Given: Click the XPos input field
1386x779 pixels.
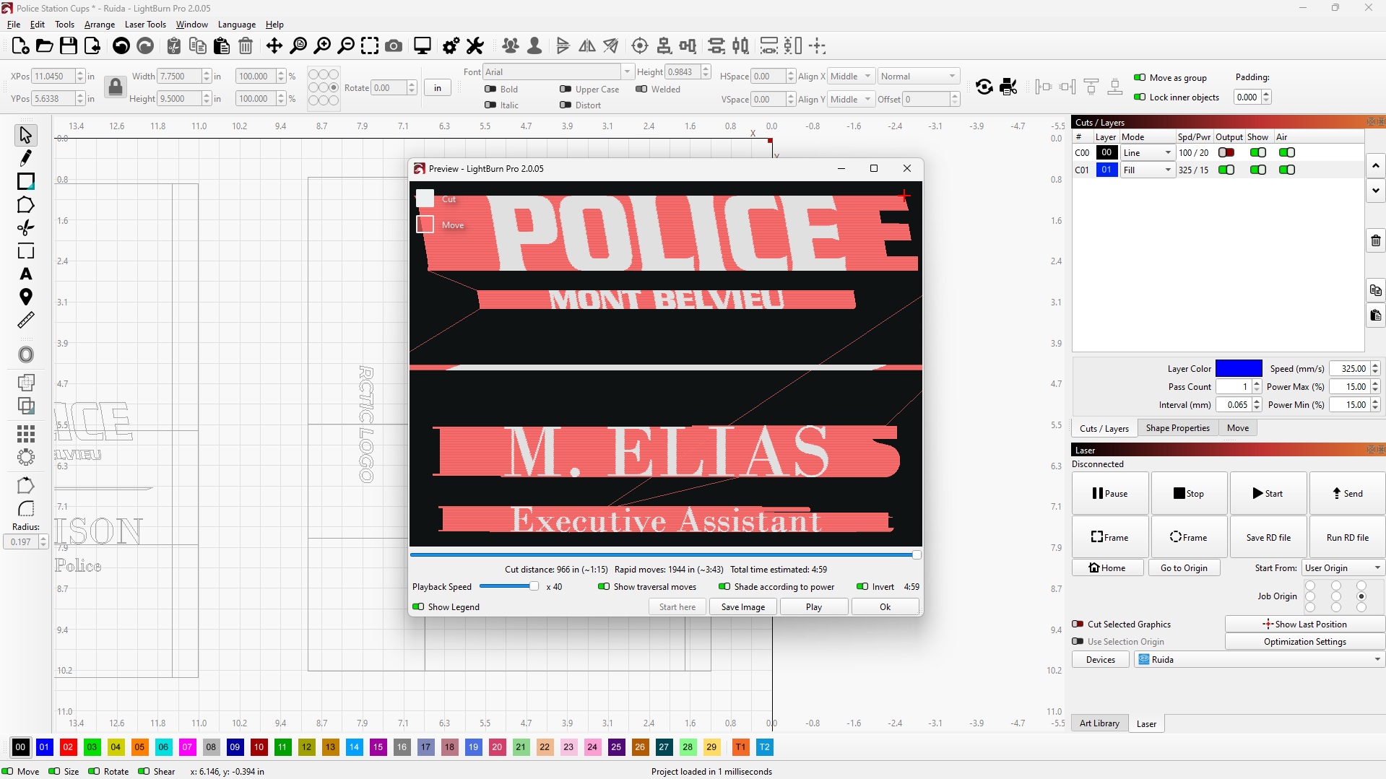Looking at the screenshot, I should click(53, 77).
